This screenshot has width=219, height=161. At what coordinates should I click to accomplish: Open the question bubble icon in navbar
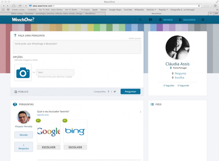150,20
